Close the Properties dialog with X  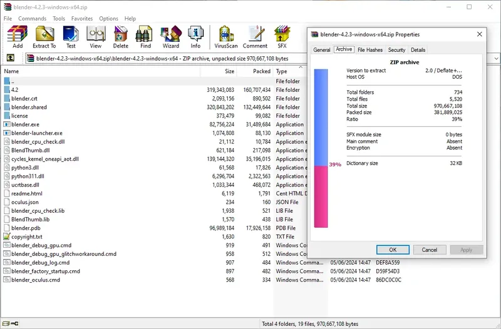[479, 34]
